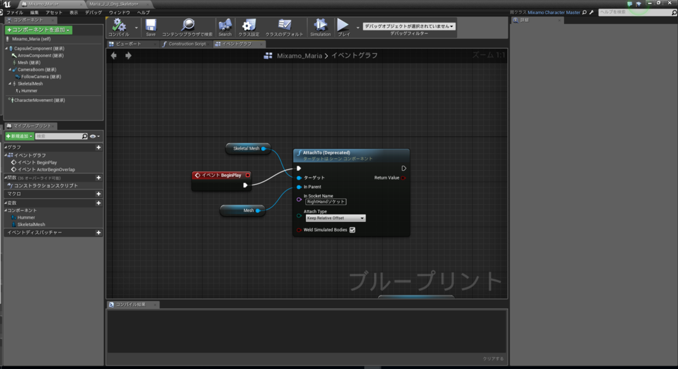Click Clear button in compiler results

tap(493, 358)
